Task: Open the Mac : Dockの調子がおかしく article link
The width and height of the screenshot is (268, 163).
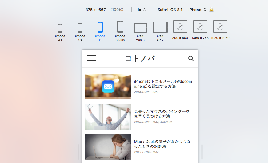Action: point(162,144)
